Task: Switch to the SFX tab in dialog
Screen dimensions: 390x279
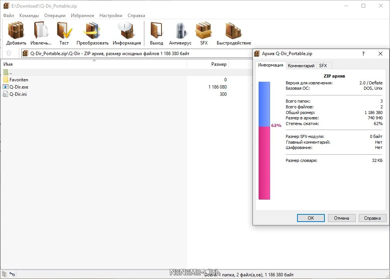Action: (x=323, y=65)
